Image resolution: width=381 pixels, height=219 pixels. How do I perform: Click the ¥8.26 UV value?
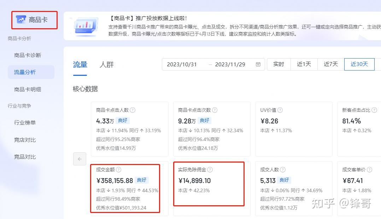[269, 121]
